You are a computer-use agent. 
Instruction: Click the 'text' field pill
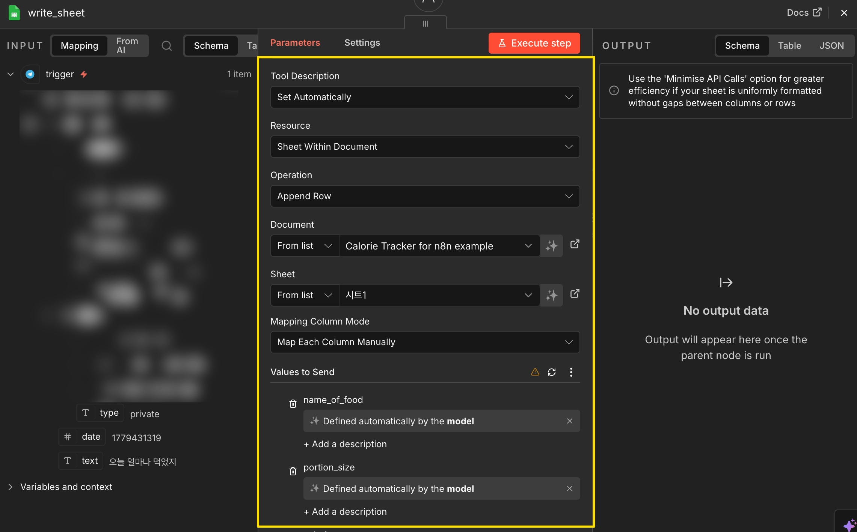(x=80, y=461)
